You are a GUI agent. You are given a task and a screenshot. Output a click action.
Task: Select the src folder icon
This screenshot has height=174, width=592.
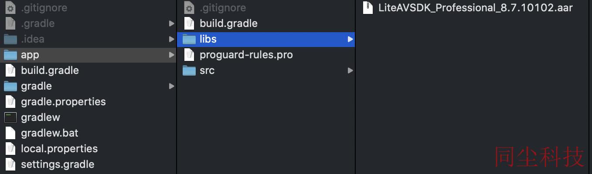tap(189, 70)
